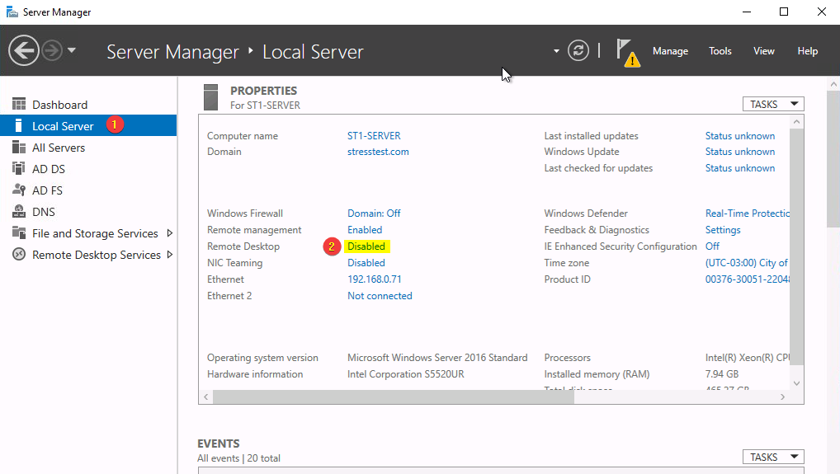This screenshot has width=840, height=474.
Task: Click 'Microsoft Windows Server 2016 Standard' text
Action: (437, 358)
